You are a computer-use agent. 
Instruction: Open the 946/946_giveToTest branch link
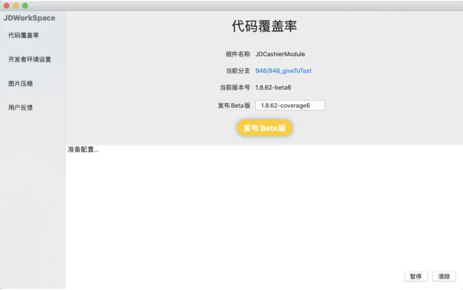[x=283, y=71]
